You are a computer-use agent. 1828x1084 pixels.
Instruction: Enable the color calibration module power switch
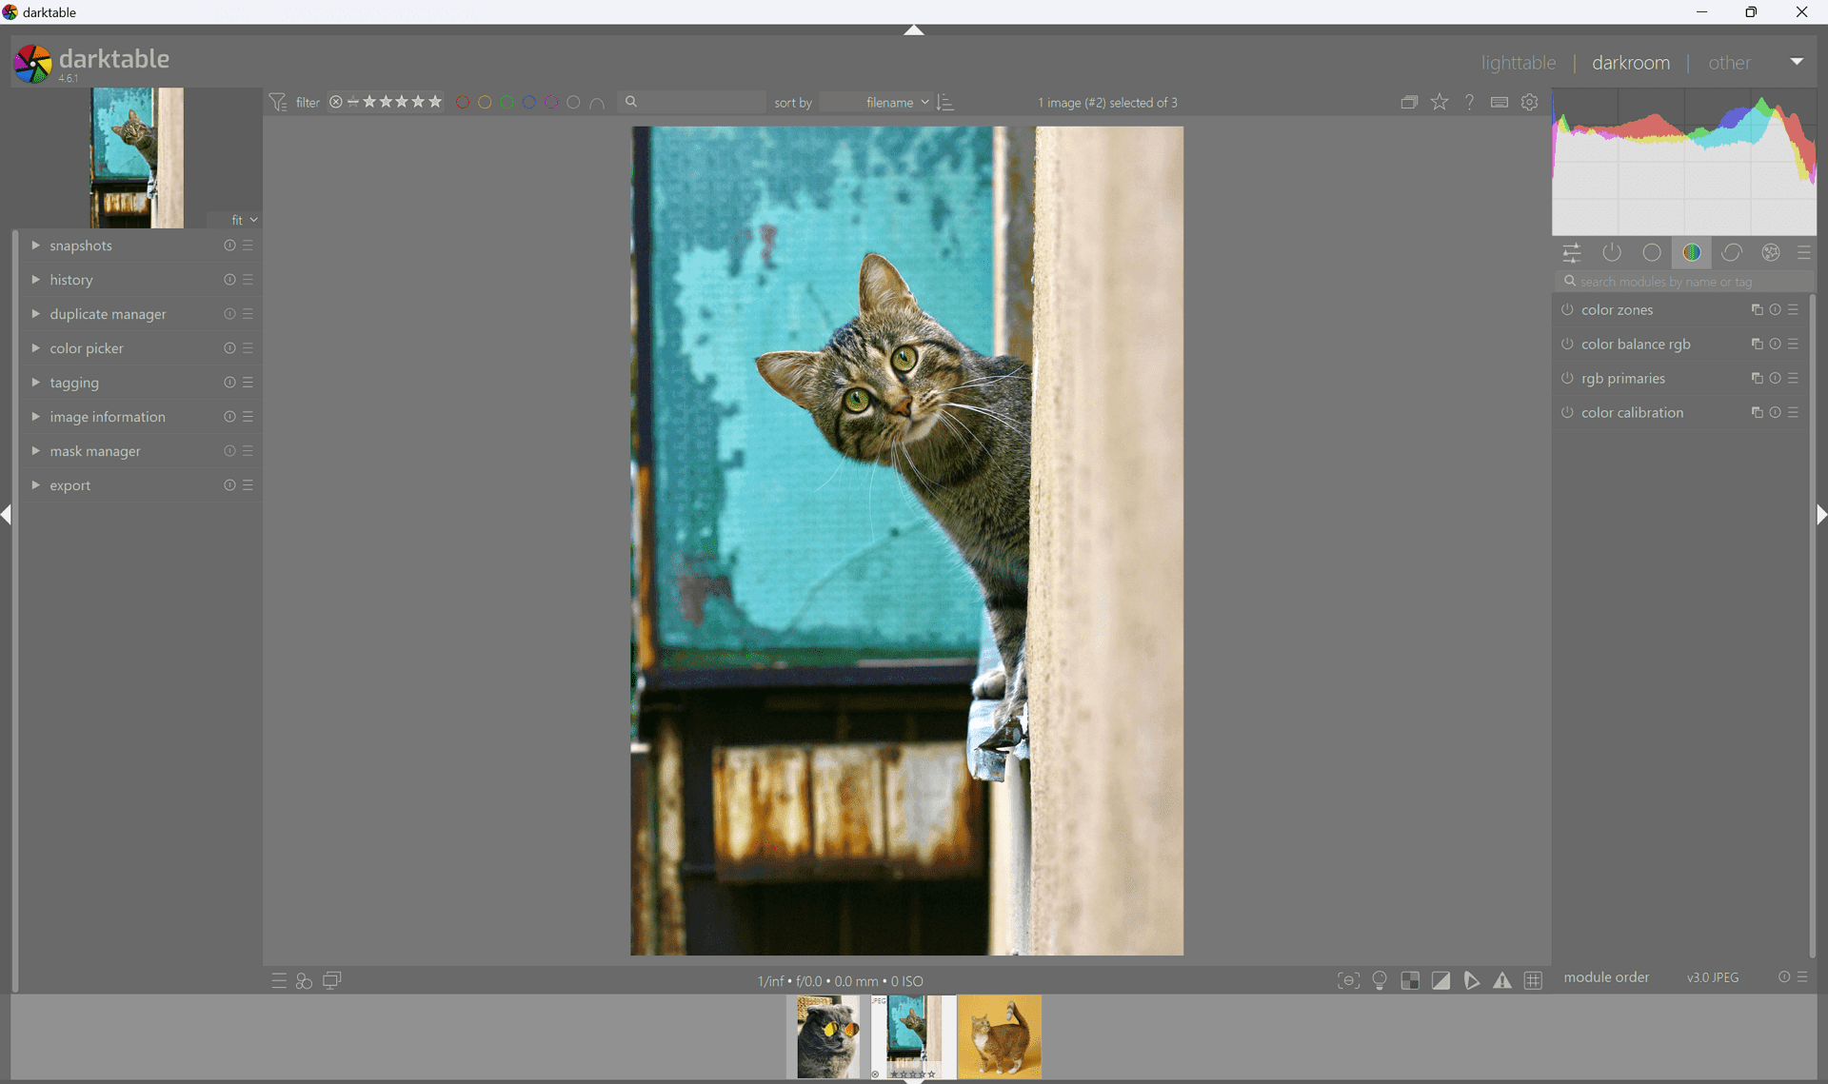pos(1567,413)
